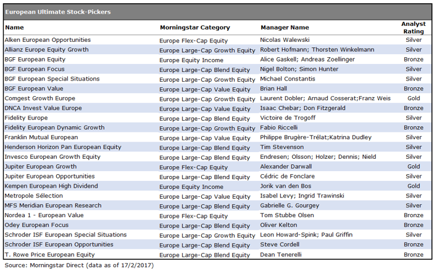Click manager name 'Cédric de Fonclare'
Image resolution: width=437 pixels, height=272 pixels.
pyautogui.click(x=288, y=177)
